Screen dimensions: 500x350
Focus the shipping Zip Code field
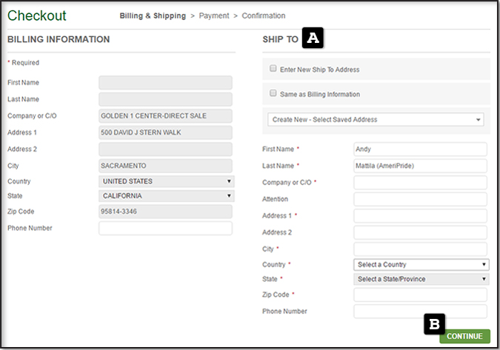point(420,295)
